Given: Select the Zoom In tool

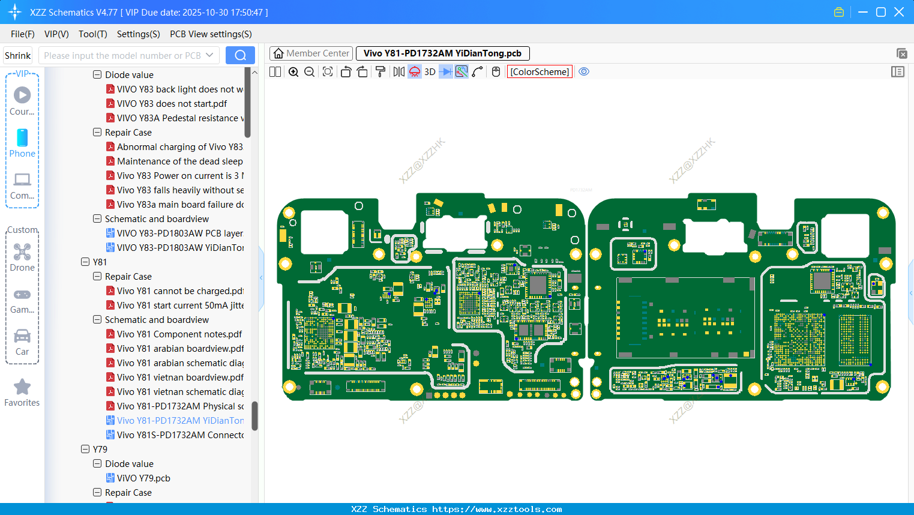Looking at the screenshot, I should (293, 71).
